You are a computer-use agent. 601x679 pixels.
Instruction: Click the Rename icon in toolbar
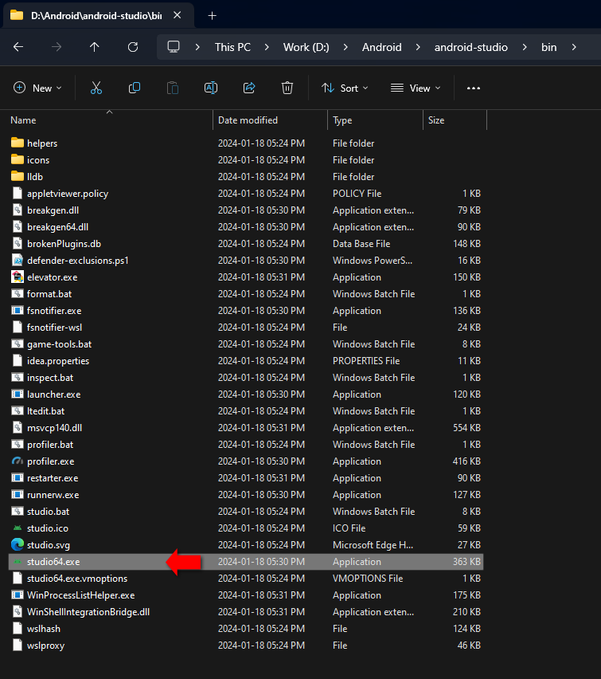(x=211, y=88)
